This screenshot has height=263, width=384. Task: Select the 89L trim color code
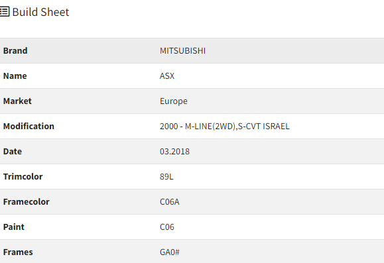166,177
